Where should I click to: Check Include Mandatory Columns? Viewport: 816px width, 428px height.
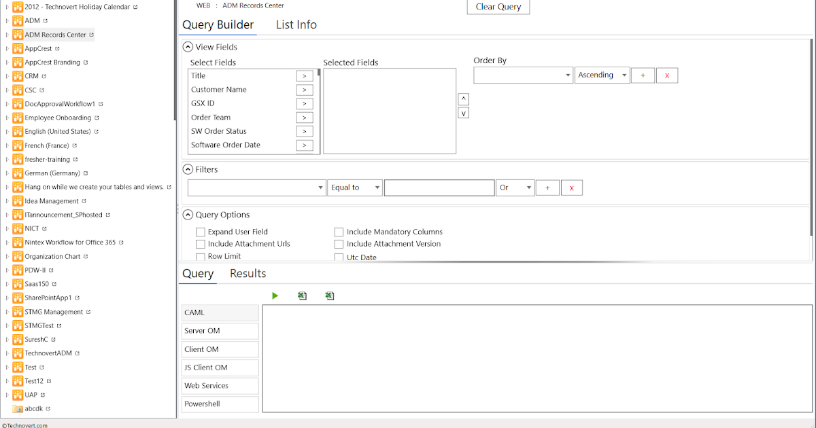click(x=339, y=232)
